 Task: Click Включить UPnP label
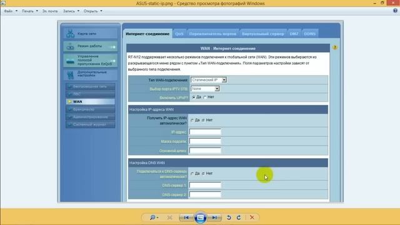174,97
